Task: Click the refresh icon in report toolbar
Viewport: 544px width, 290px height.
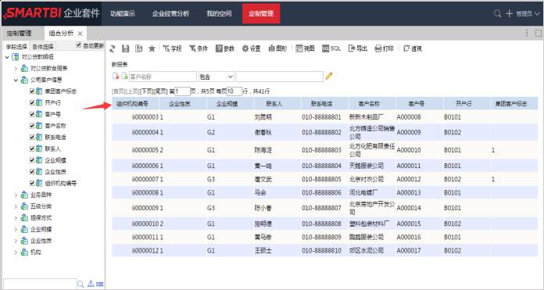Action: pyautogui.click(x=113, y=49)
